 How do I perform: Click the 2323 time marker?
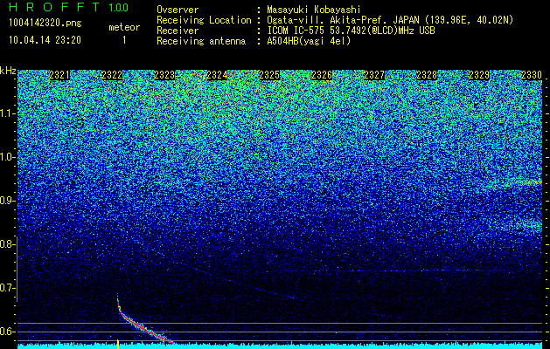point(164,75)
